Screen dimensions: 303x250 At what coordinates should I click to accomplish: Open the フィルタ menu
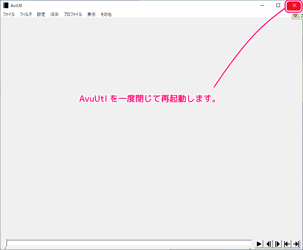(x=26, y=15)
